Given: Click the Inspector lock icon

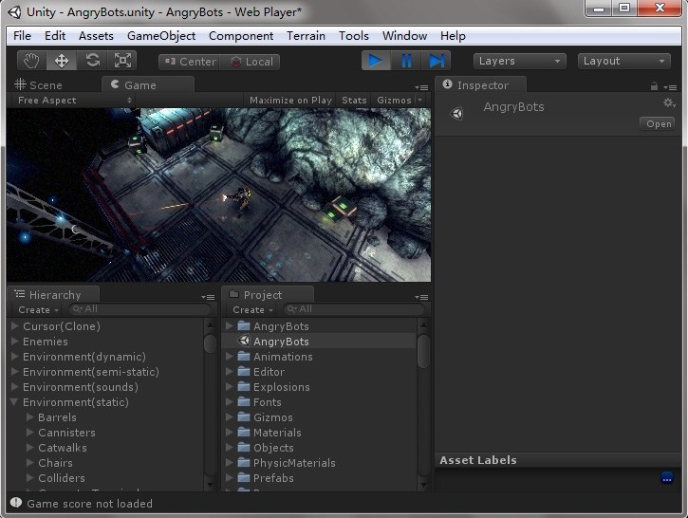Looking at the screenshot, I should pyautogui.click(x=654, y=86).
